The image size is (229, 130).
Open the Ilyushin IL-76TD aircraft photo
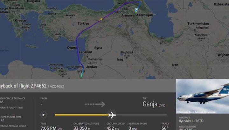click(202, 96)
